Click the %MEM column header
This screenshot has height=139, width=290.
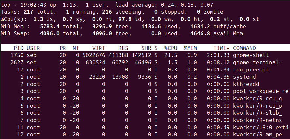click(x=190, y=48)
